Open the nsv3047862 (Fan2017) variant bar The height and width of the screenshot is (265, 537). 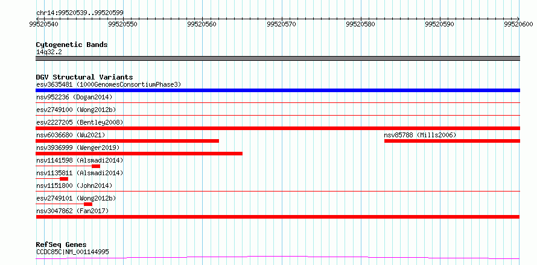point(278,217)
